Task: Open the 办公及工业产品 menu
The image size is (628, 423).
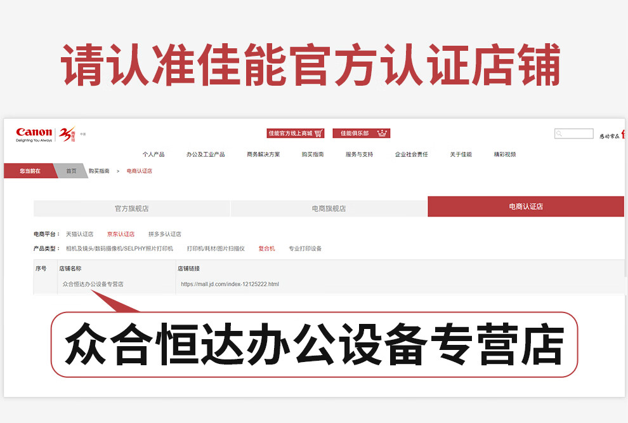Action: 206,154
